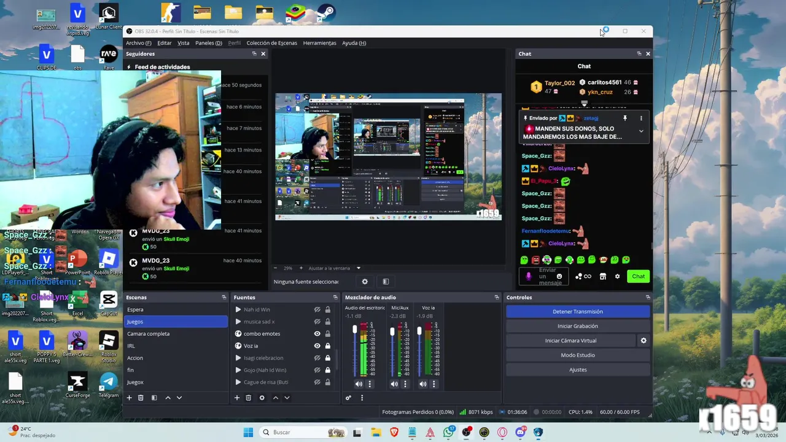
Task: Open source properties gear in the Fuentes toolbar
Action: tap(262, 398)
